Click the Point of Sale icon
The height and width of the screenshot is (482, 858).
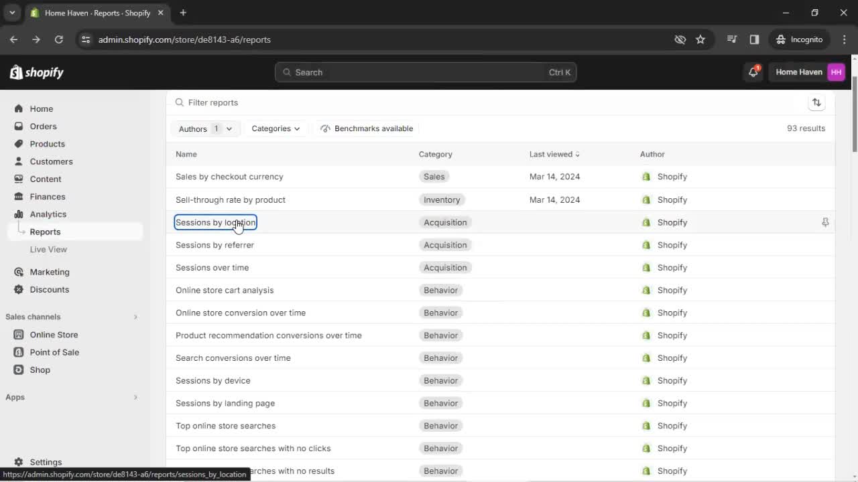click(x=19, y=352)
